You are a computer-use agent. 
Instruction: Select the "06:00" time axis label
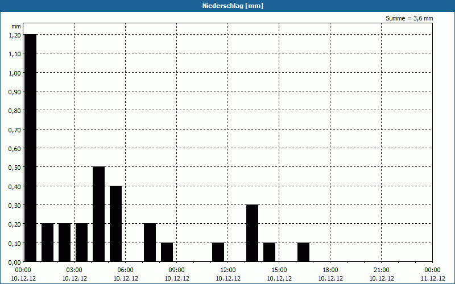point(126,270)
